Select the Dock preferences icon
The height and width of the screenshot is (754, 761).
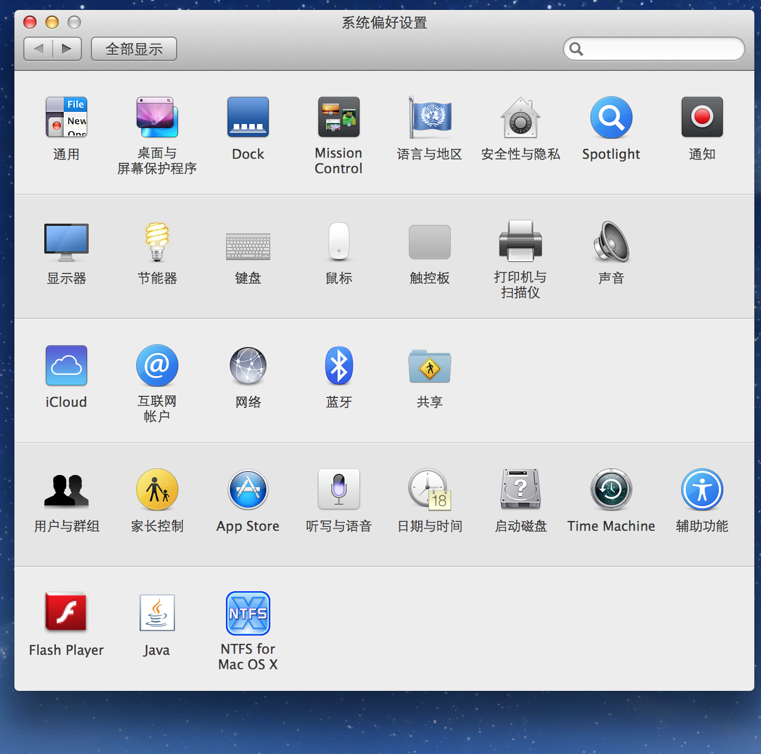coord(248,117)
